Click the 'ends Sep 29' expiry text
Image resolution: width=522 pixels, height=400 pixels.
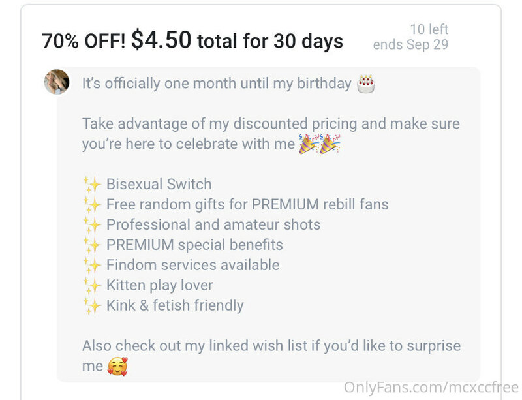pos(410,44)
